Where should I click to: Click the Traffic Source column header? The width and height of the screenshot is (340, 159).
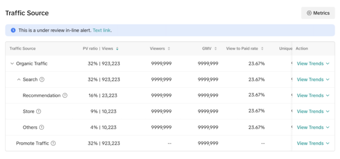point(22,49)
